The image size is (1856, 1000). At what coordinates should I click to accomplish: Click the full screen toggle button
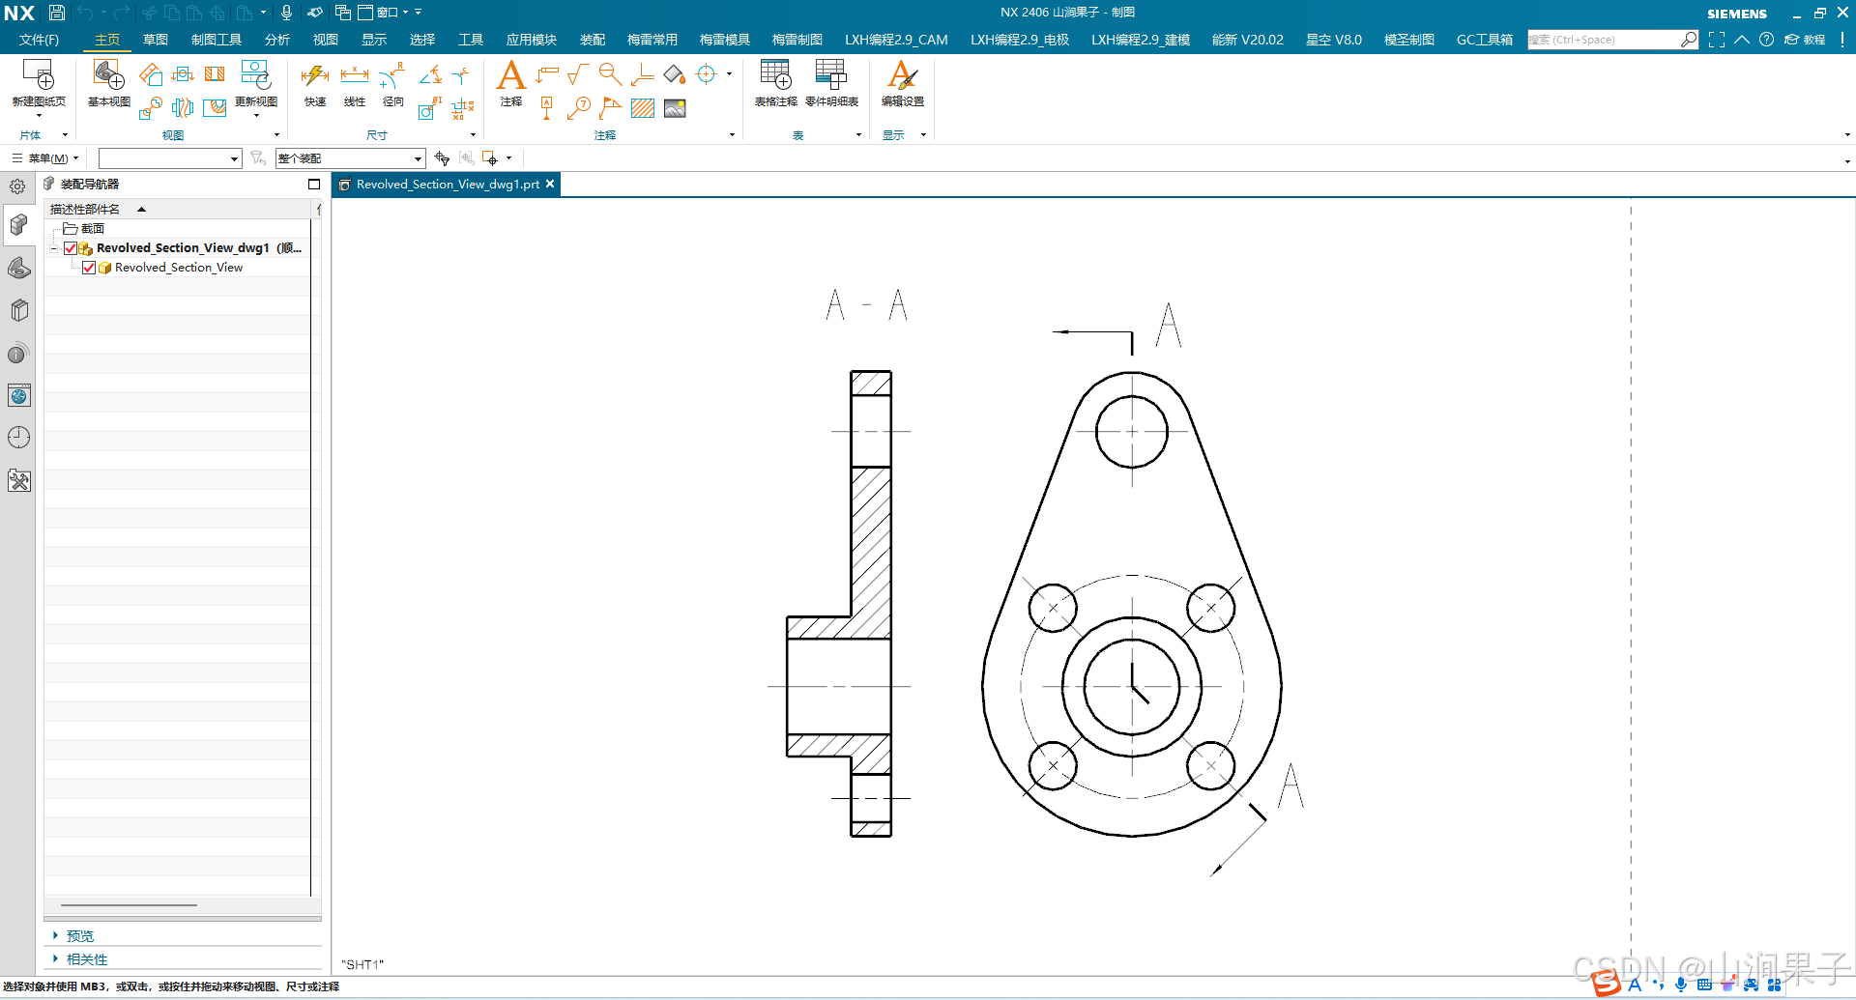point(1717,40)
